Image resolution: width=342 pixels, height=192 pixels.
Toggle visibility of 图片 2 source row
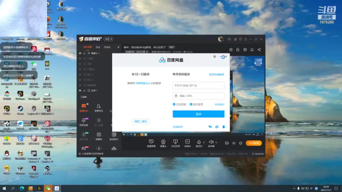[x=80, y=80]
